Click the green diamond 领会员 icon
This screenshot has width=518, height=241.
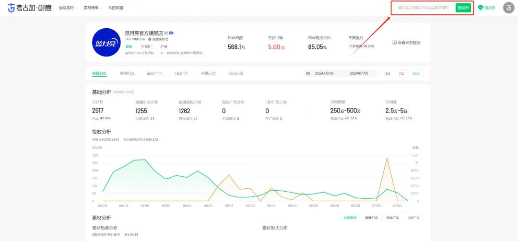click(x=481, y=8)
